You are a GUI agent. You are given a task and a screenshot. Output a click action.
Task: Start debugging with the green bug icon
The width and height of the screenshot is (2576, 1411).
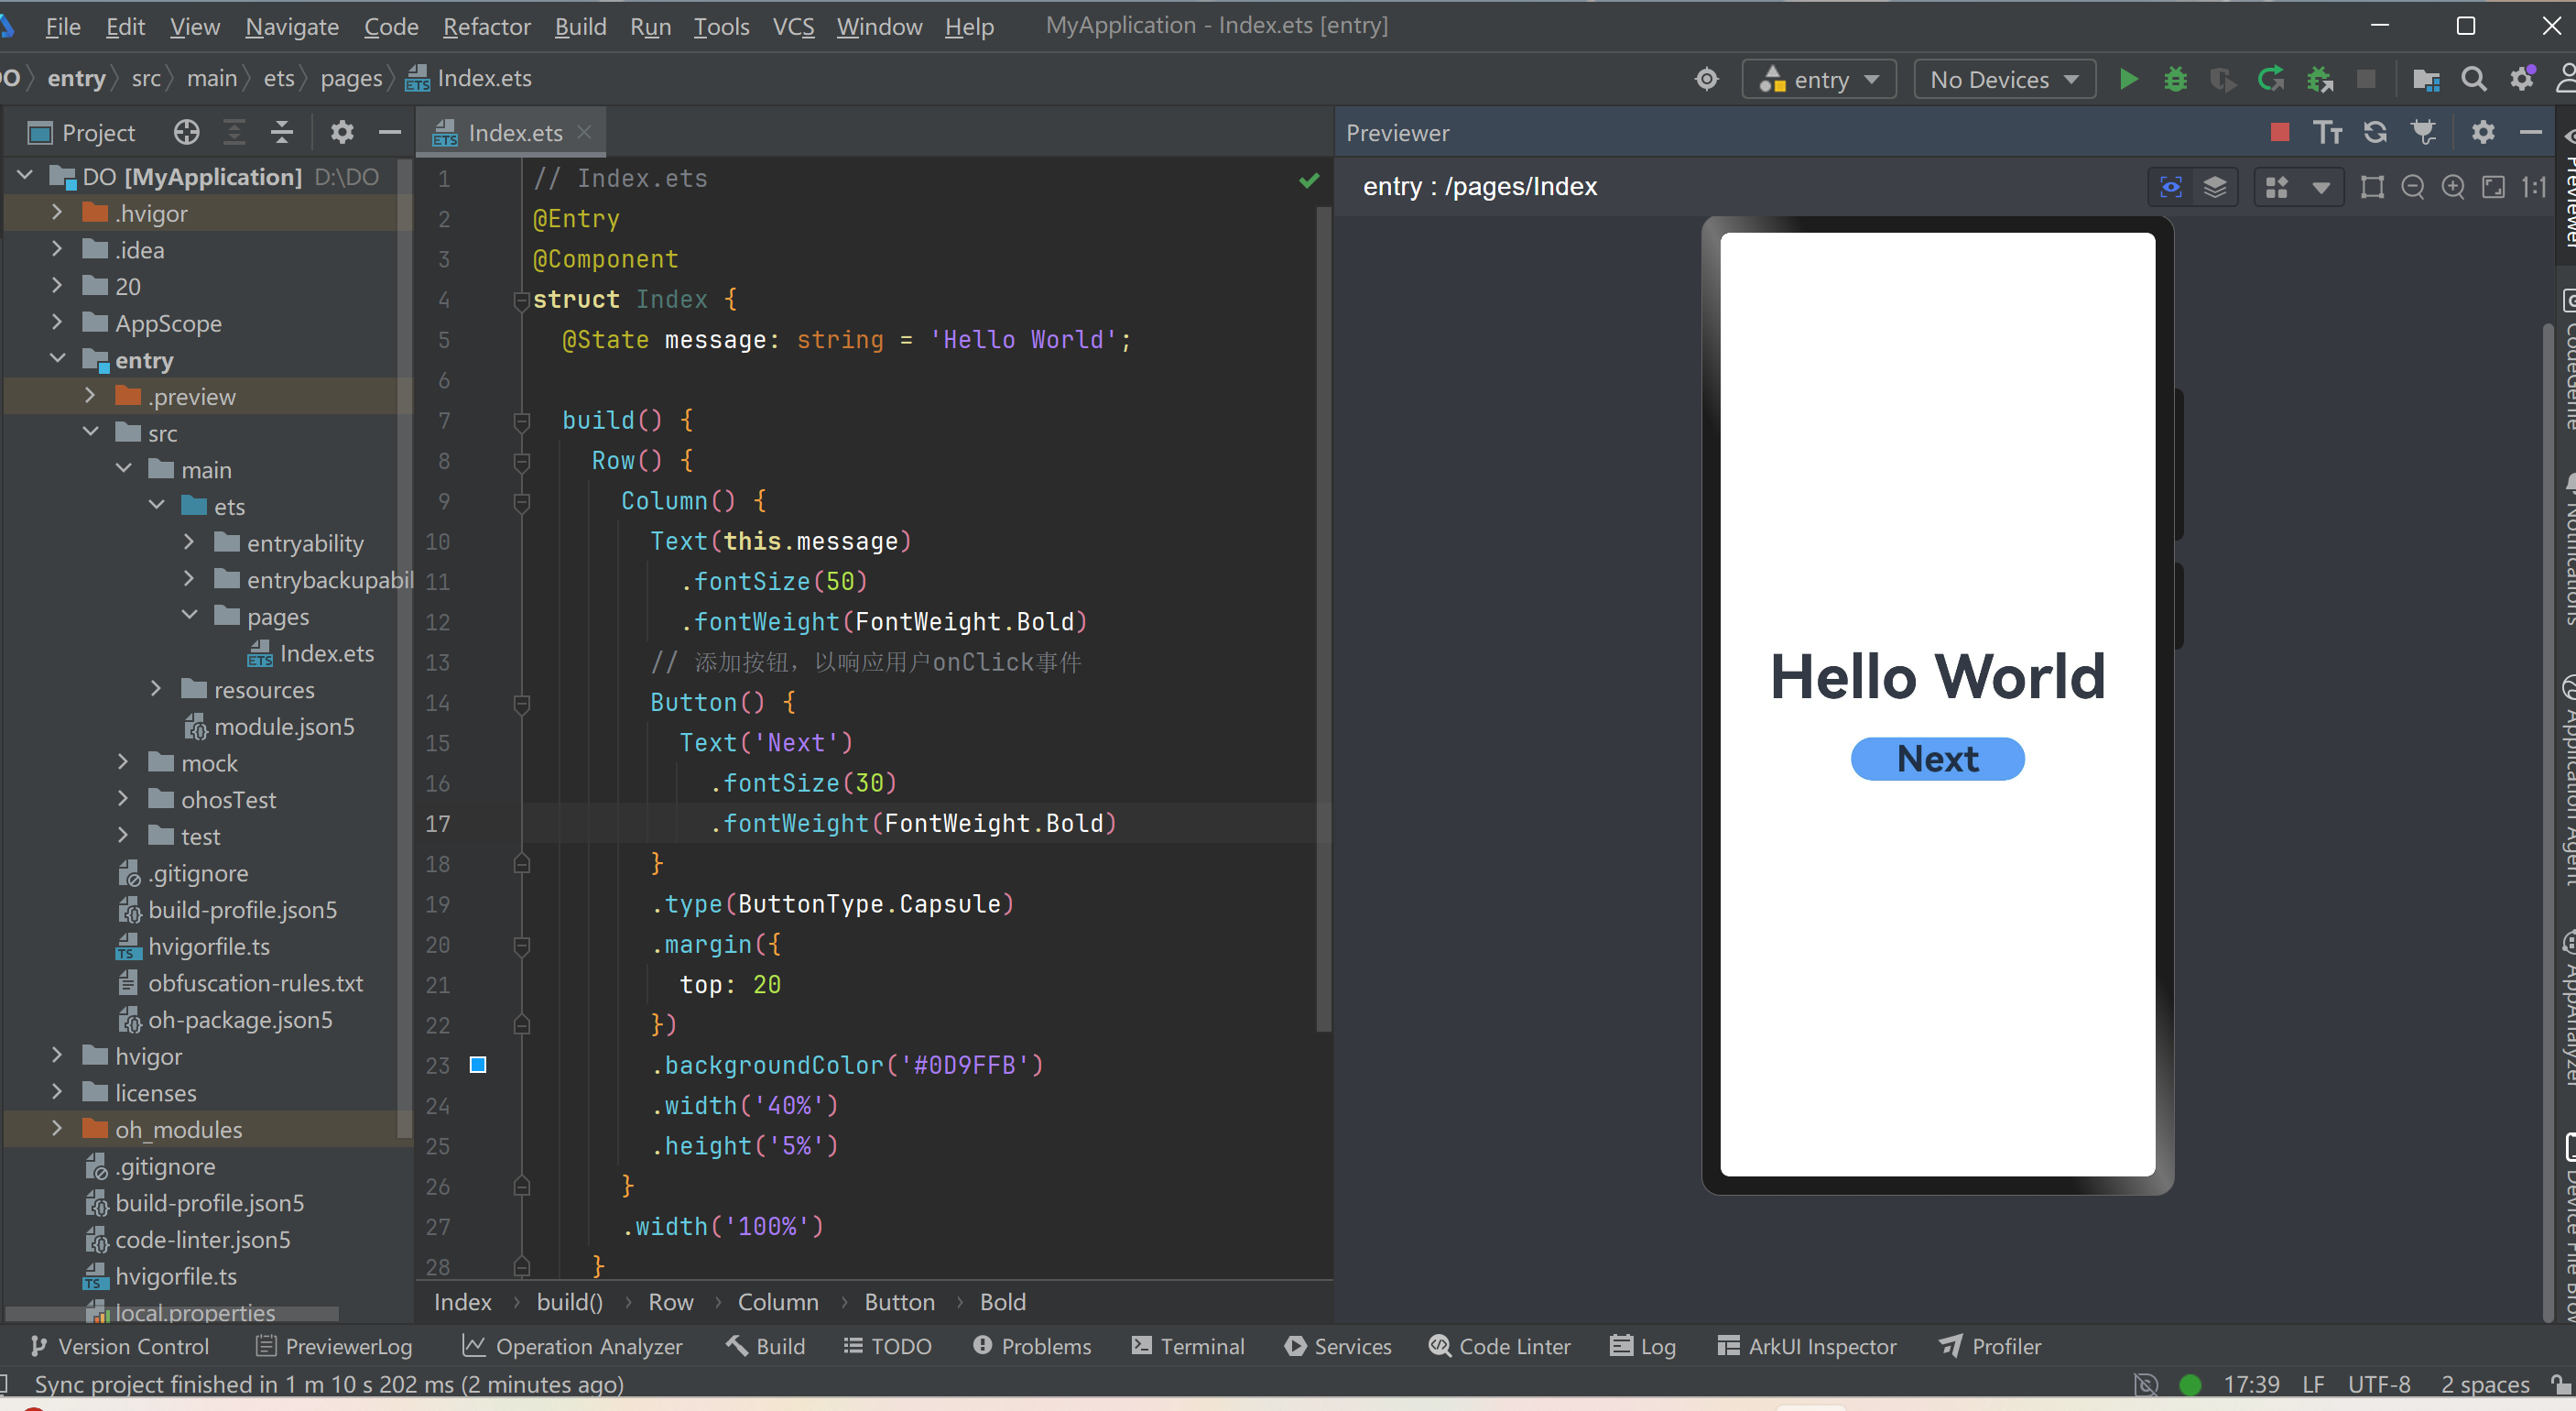coord(2175,79)
